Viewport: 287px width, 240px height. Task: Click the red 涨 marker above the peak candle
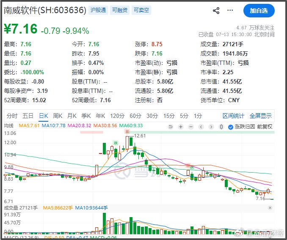pos(127,131)
